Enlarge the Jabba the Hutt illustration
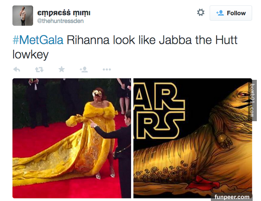 click(x=193, y=138)
